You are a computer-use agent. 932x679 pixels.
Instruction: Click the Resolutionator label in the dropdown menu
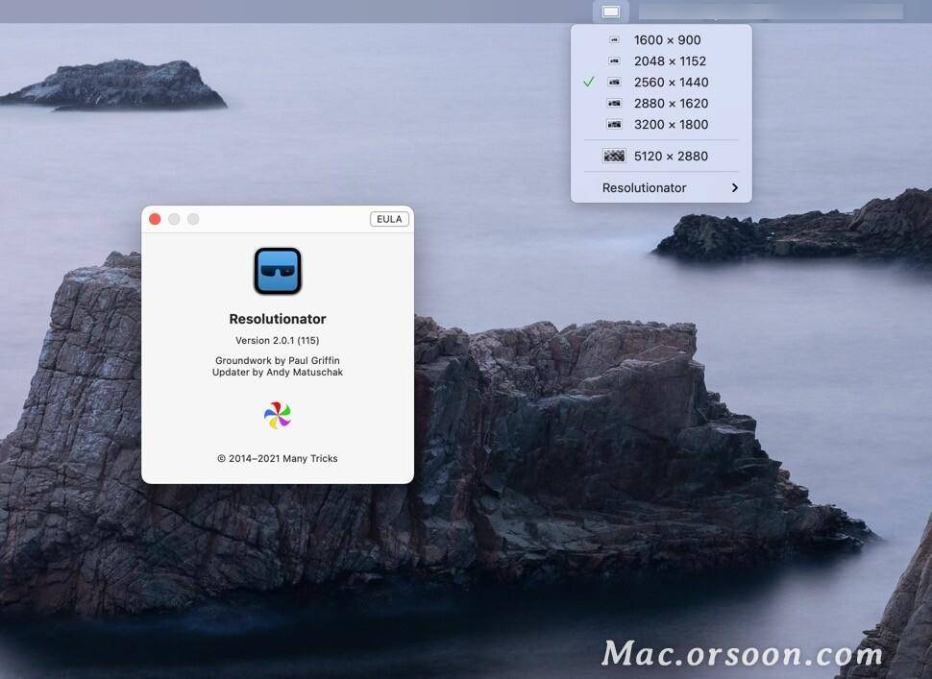click(x=645, y=187)
